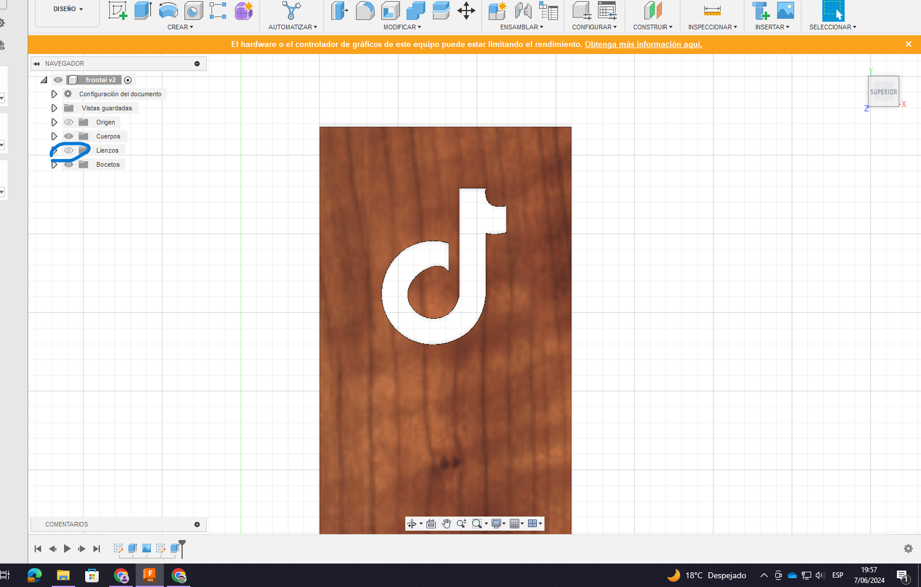Select the Revolve tool
The width and height of the screenshot is (921, 587).
pyautogui.click(x=169, y=11)
